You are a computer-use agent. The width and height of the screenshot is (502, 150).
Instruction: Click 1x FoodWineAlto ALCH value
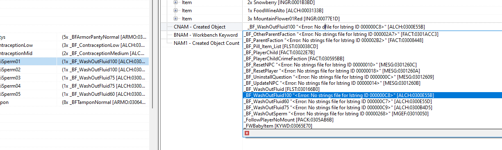pos(286,11)
